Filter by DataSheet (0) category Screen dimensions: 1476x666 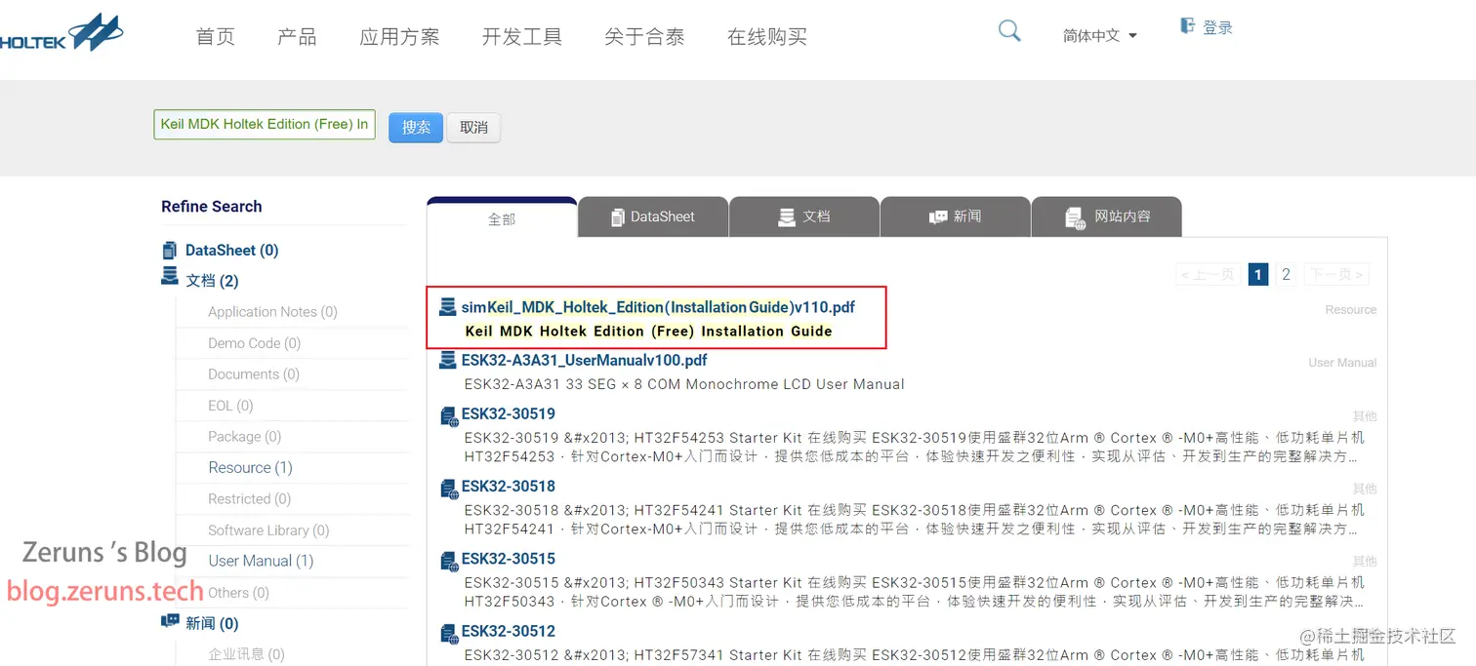click(232, 251)
